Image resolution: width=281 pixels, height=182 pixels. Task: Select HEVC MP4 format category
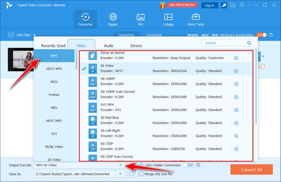tap(54, 69)
